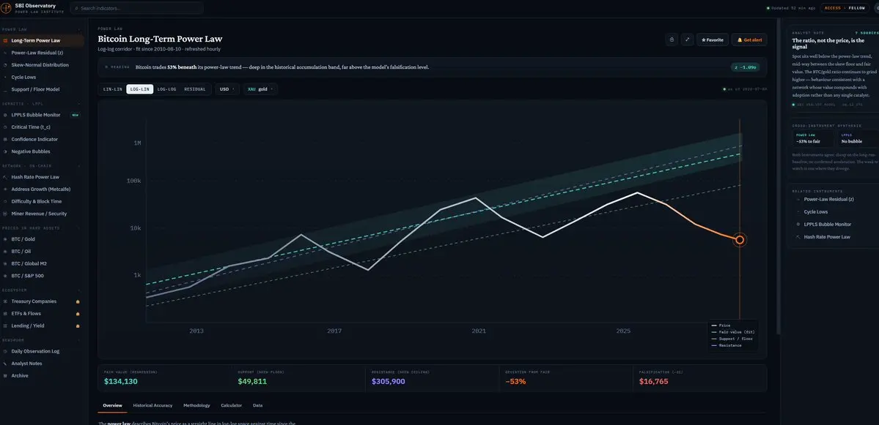879x425 pixels.
Task: Switch to the Historical Accuracy tab
Action: pyautogui.click(x=152, y=405)
